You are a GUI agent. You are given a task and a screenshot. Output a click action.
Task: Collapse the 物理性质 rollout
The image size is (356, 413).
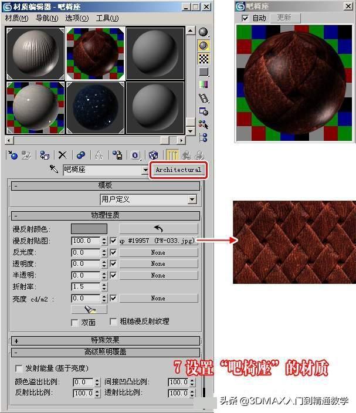coord(106,215)
